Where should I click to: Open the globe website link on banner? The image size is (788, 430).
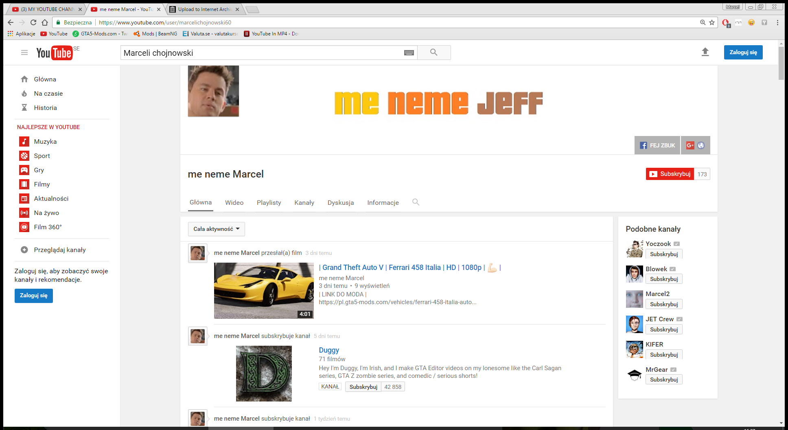pyautogui.click(x=700, y=145)
